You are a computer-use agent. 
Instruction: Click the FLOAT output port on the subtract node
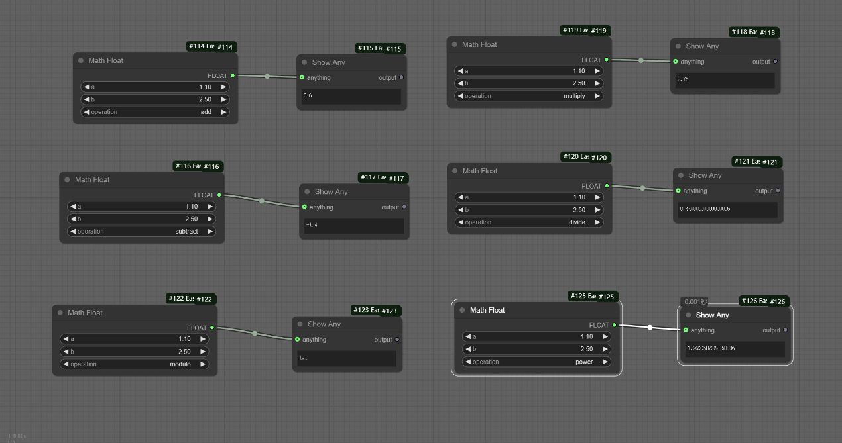coord(219,195)
